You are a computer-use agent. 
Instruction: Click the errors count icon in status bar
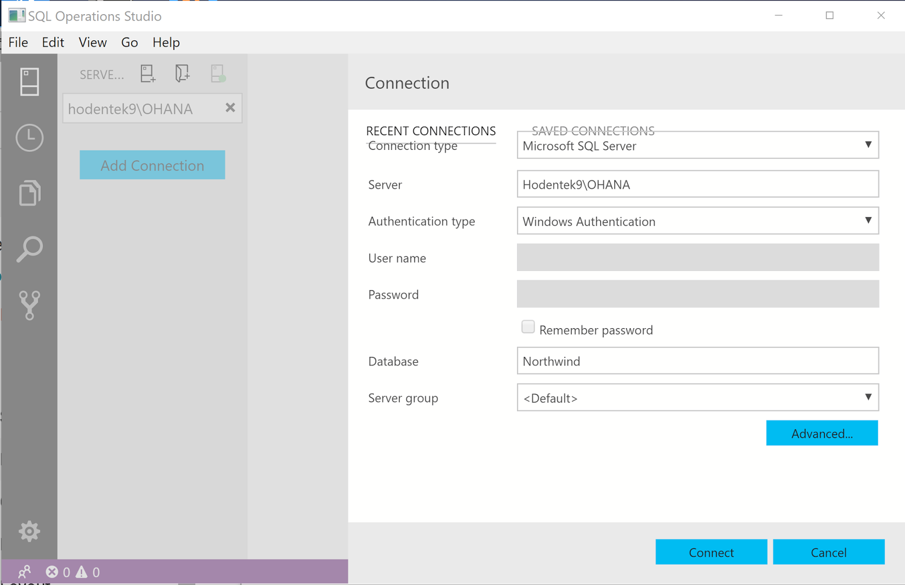pos(52,572)
